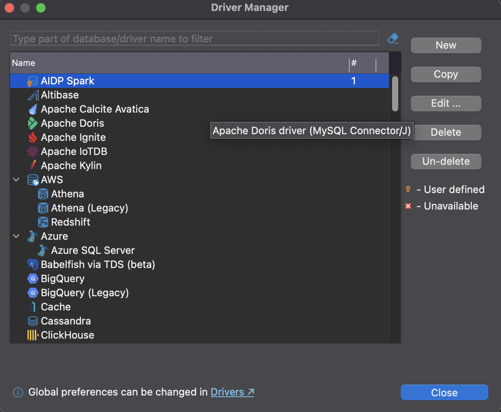Click the Apache IoTDB icon

click(x=33, y=152)
